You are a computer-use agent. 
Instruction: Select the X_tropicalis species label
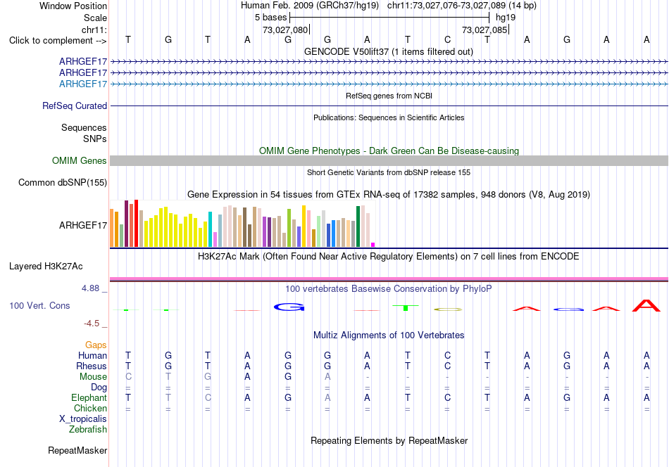(83, 419)
